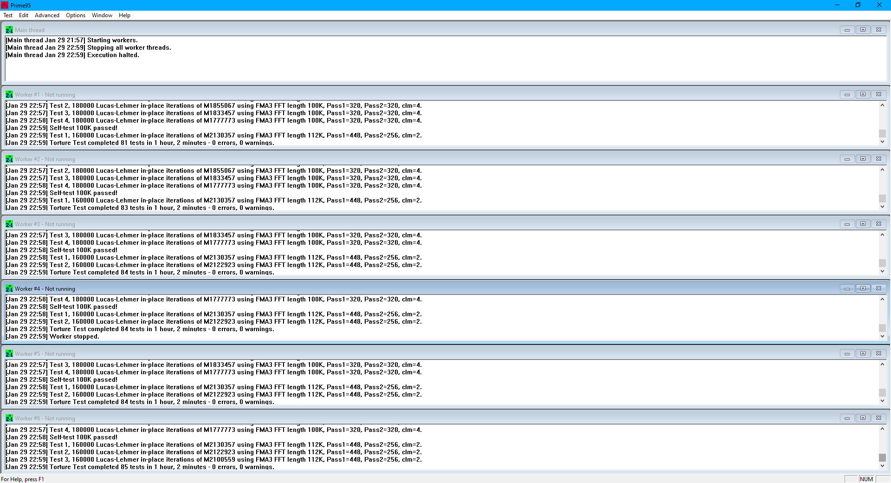Image resolution: width=891 pixels, height=483 pixels.
Task: Click scroll-down arrow in Worker #2 log
Action: click(x=882, y=207)
